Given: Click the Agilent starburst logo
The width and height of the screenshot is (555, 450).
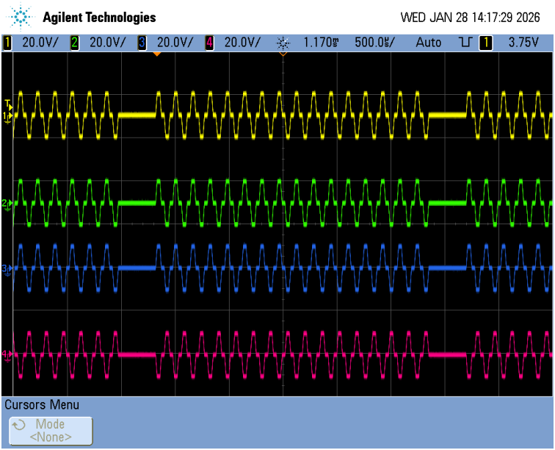Looking at the screenshot, I should click(21, 16).
